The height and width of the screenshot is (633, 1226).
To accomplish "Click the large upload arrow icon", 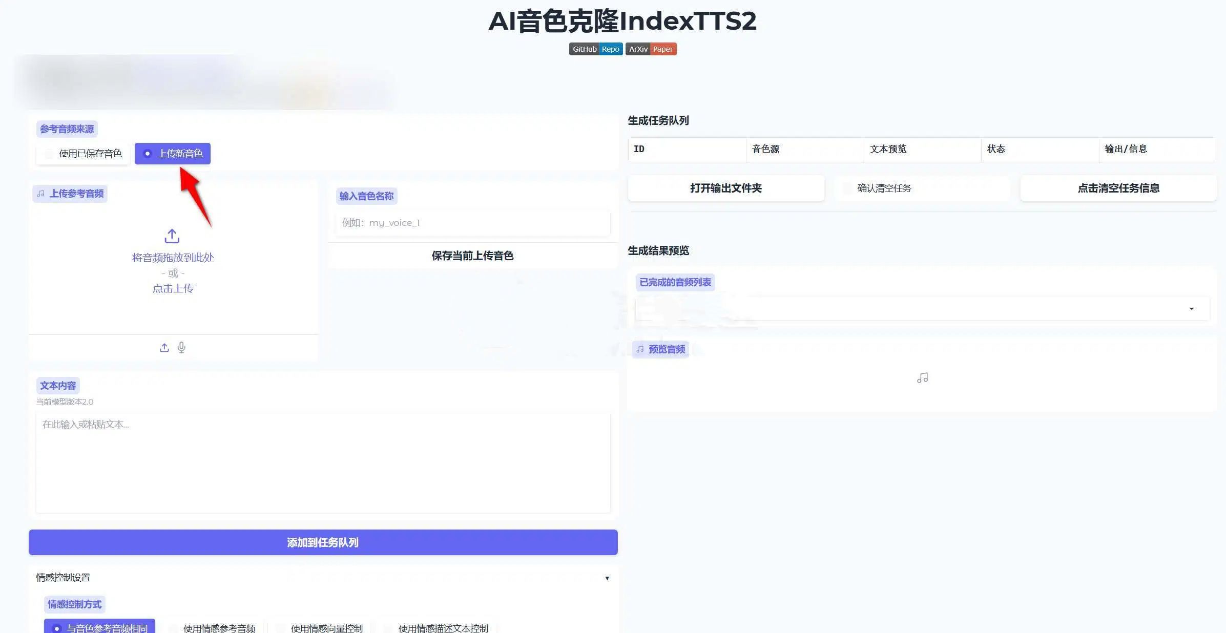I will pos(172,236).
